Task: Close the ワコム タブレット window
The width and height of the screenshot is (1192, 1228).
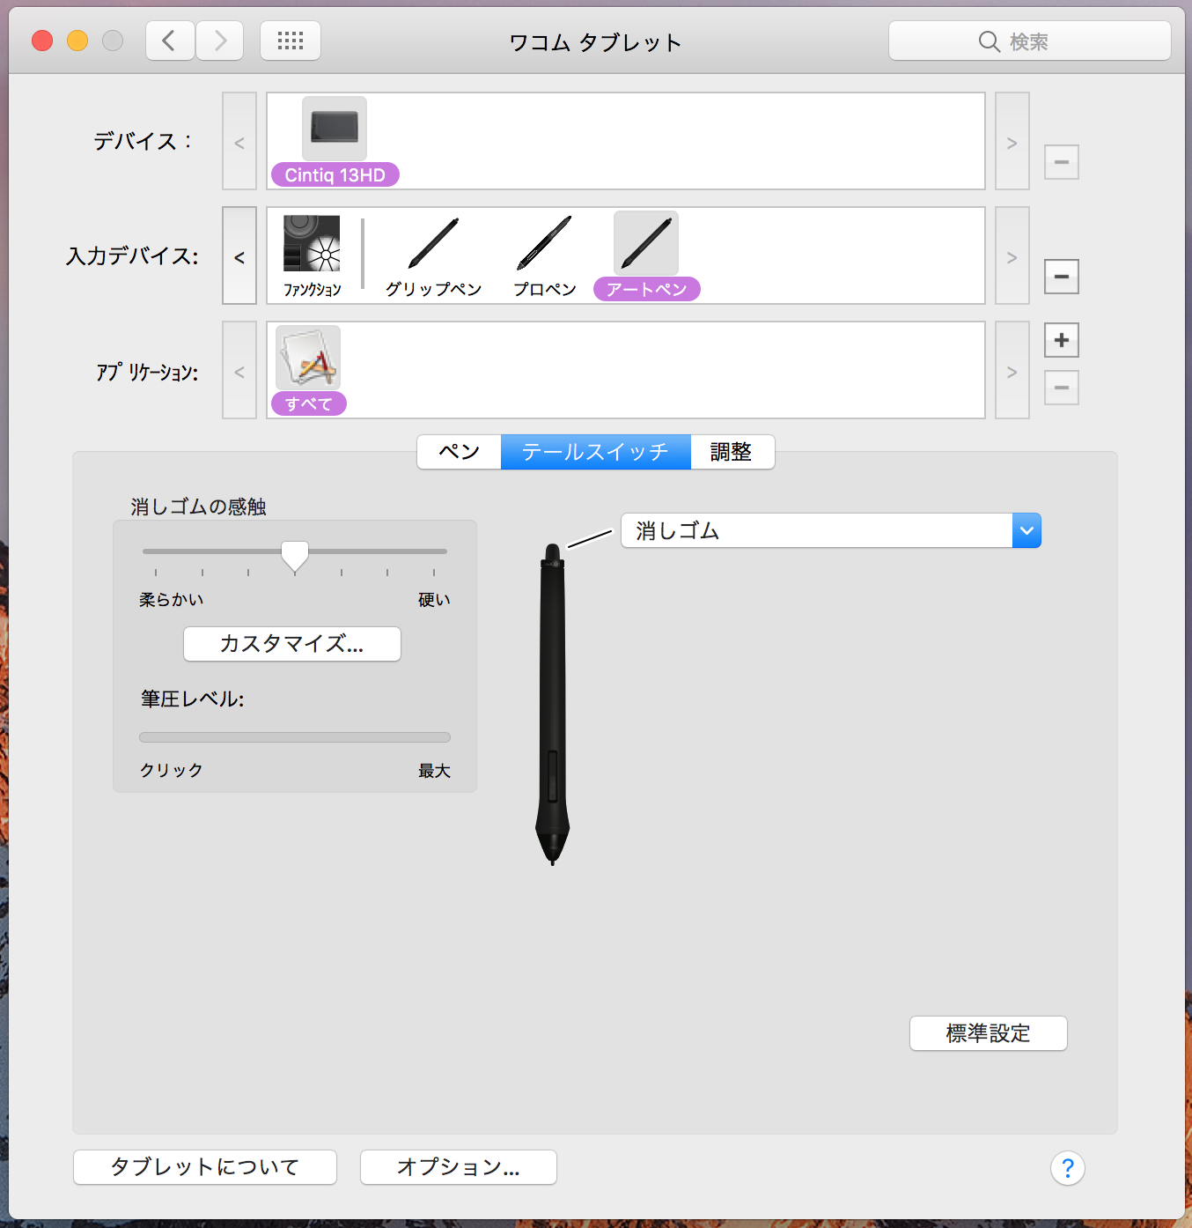Action: click(x=42, y=41)
